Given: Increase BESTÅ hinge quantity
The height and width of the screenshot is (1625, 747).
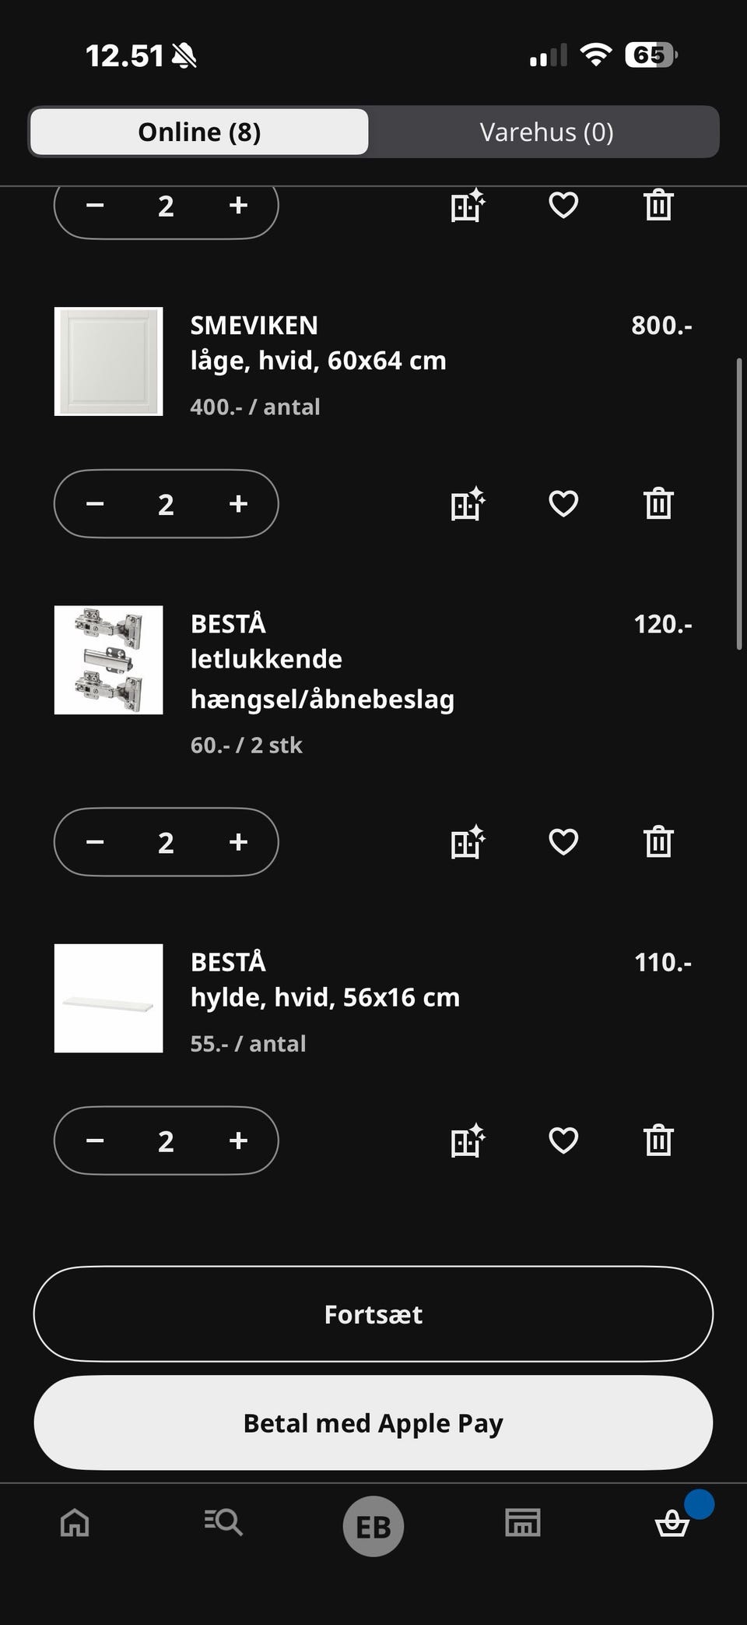Looking at the screenshot, I should [239, 842].
